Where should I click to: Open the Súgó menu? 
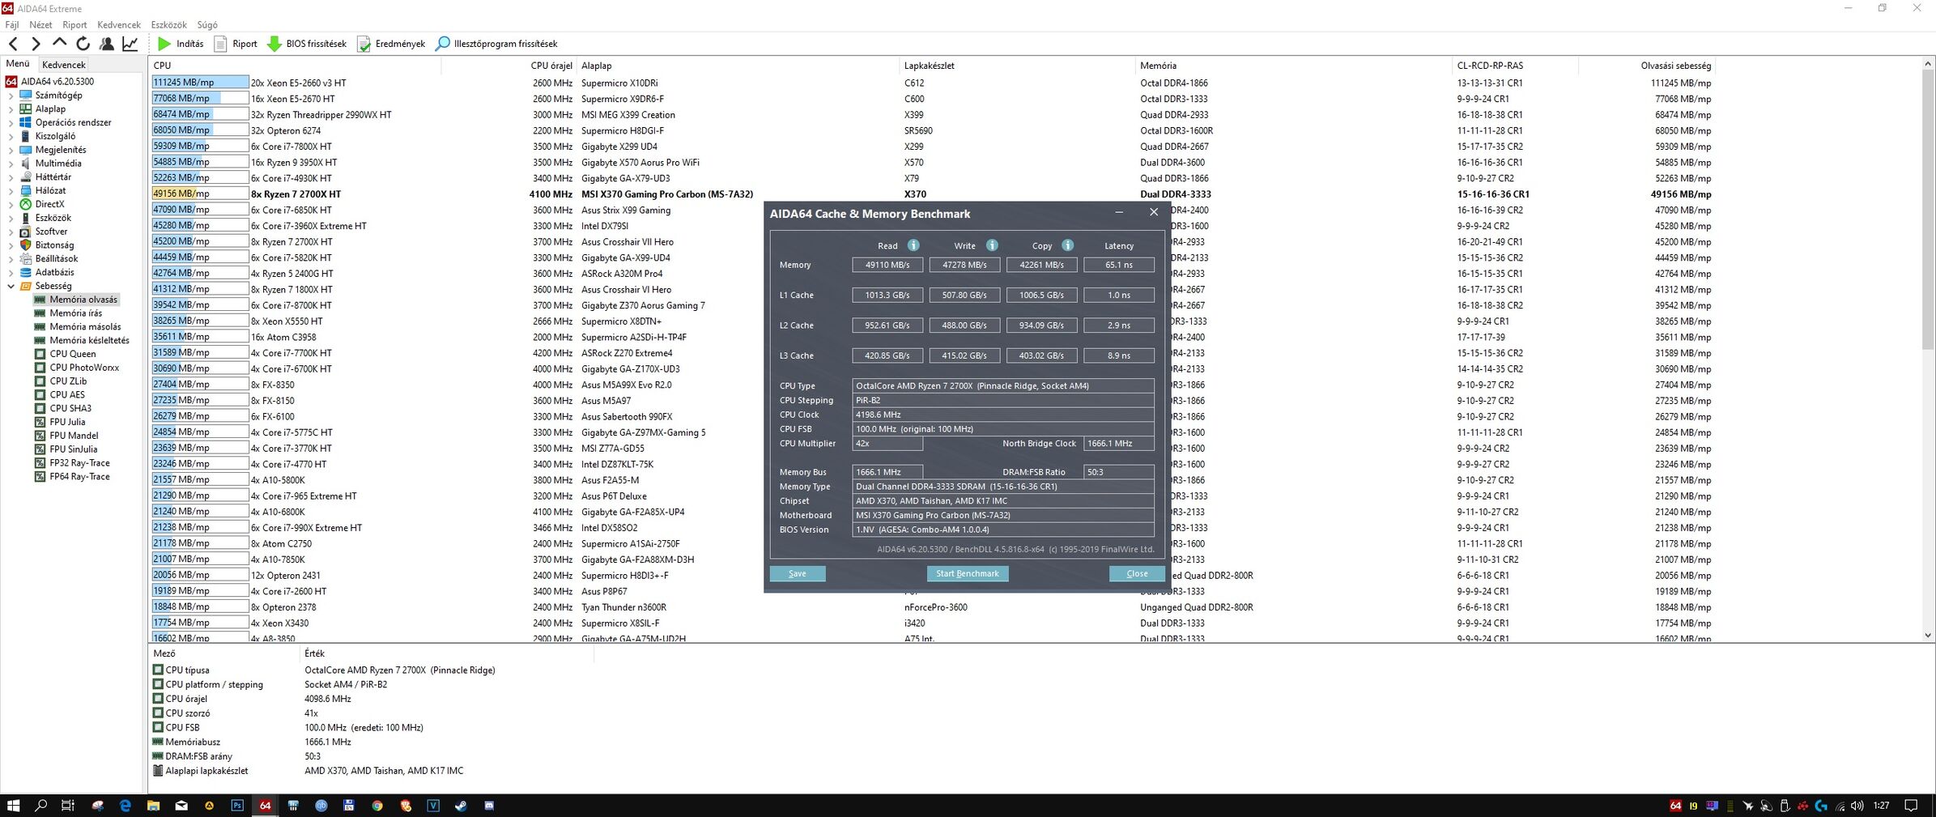tap(207, 25)
